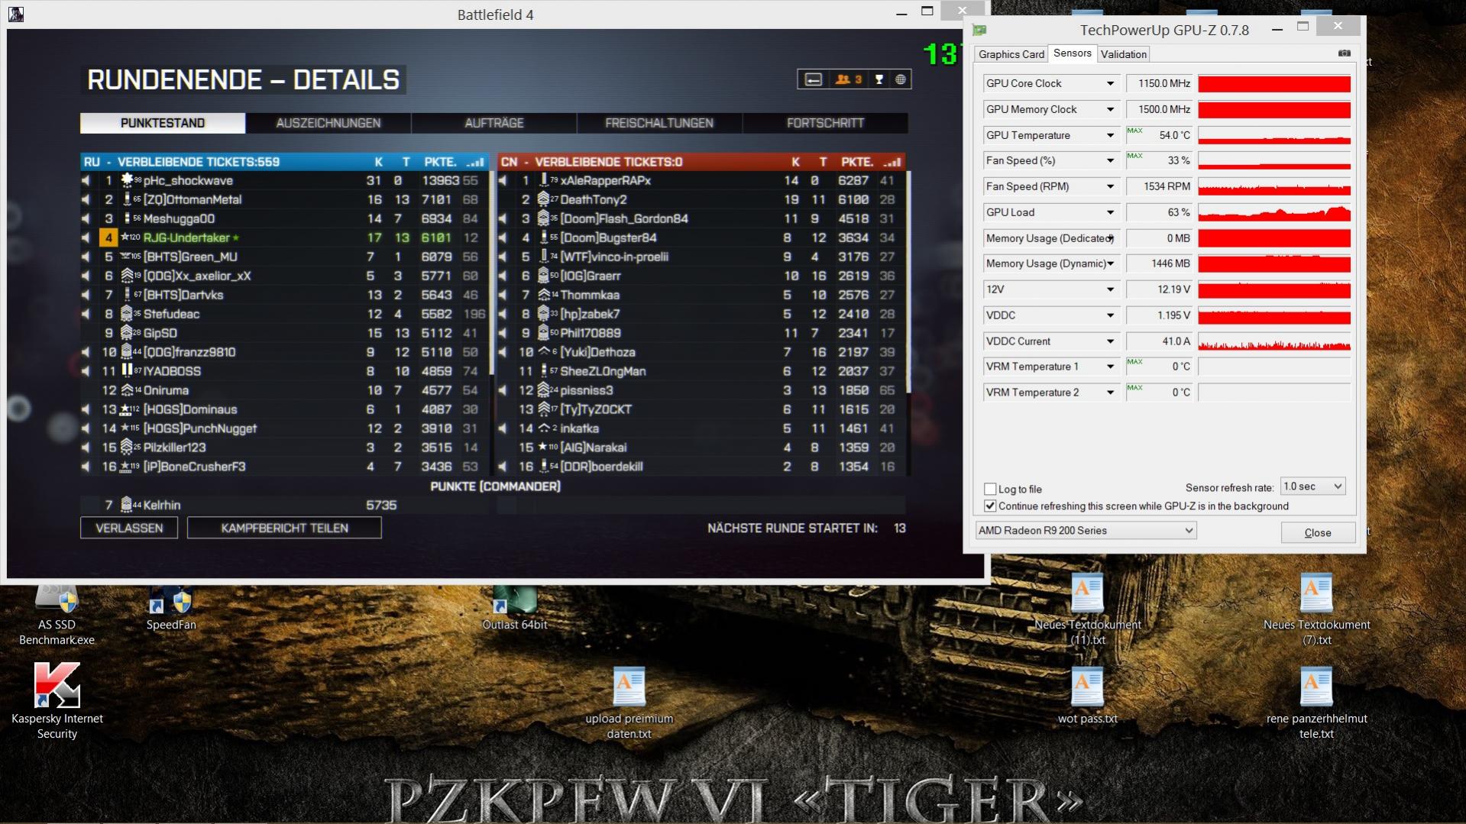Screen dimensions: 1466x824
Task: Click the Battlefield 4 window title icon
Action: click(16, 15)
